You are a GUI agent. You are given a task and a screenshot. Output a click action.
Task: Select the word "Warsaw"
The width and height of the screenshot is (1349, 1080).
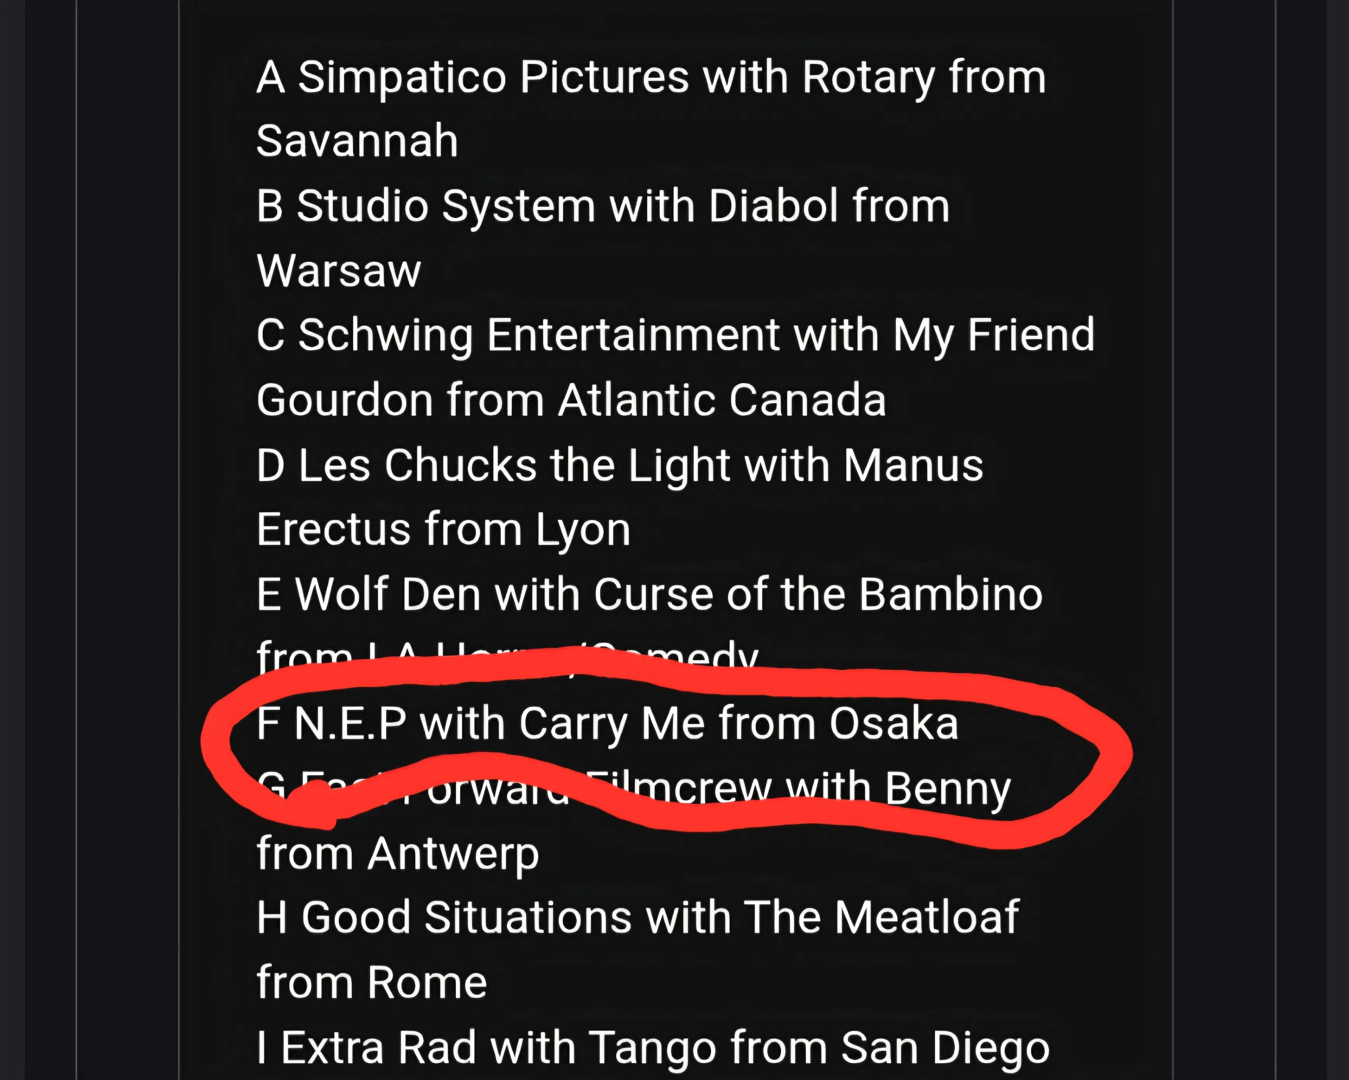(338, 272)
